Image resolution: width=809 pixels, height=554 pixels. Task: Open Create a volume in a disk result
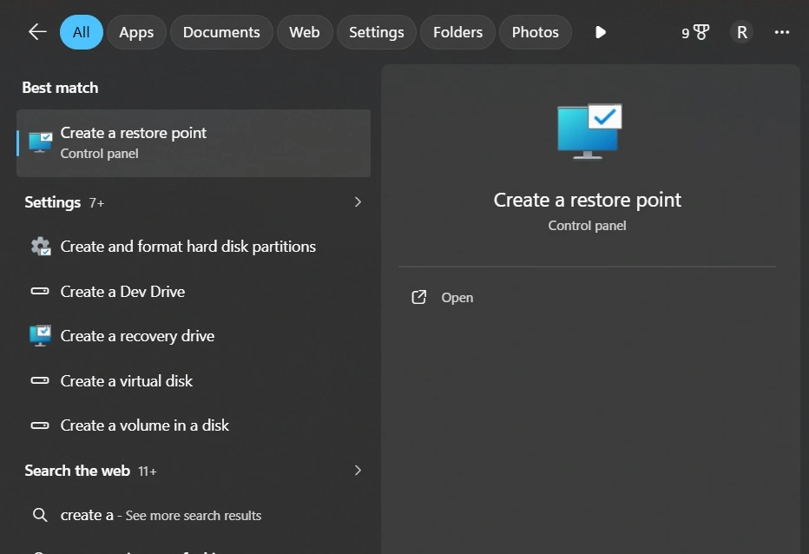point(194,425)
